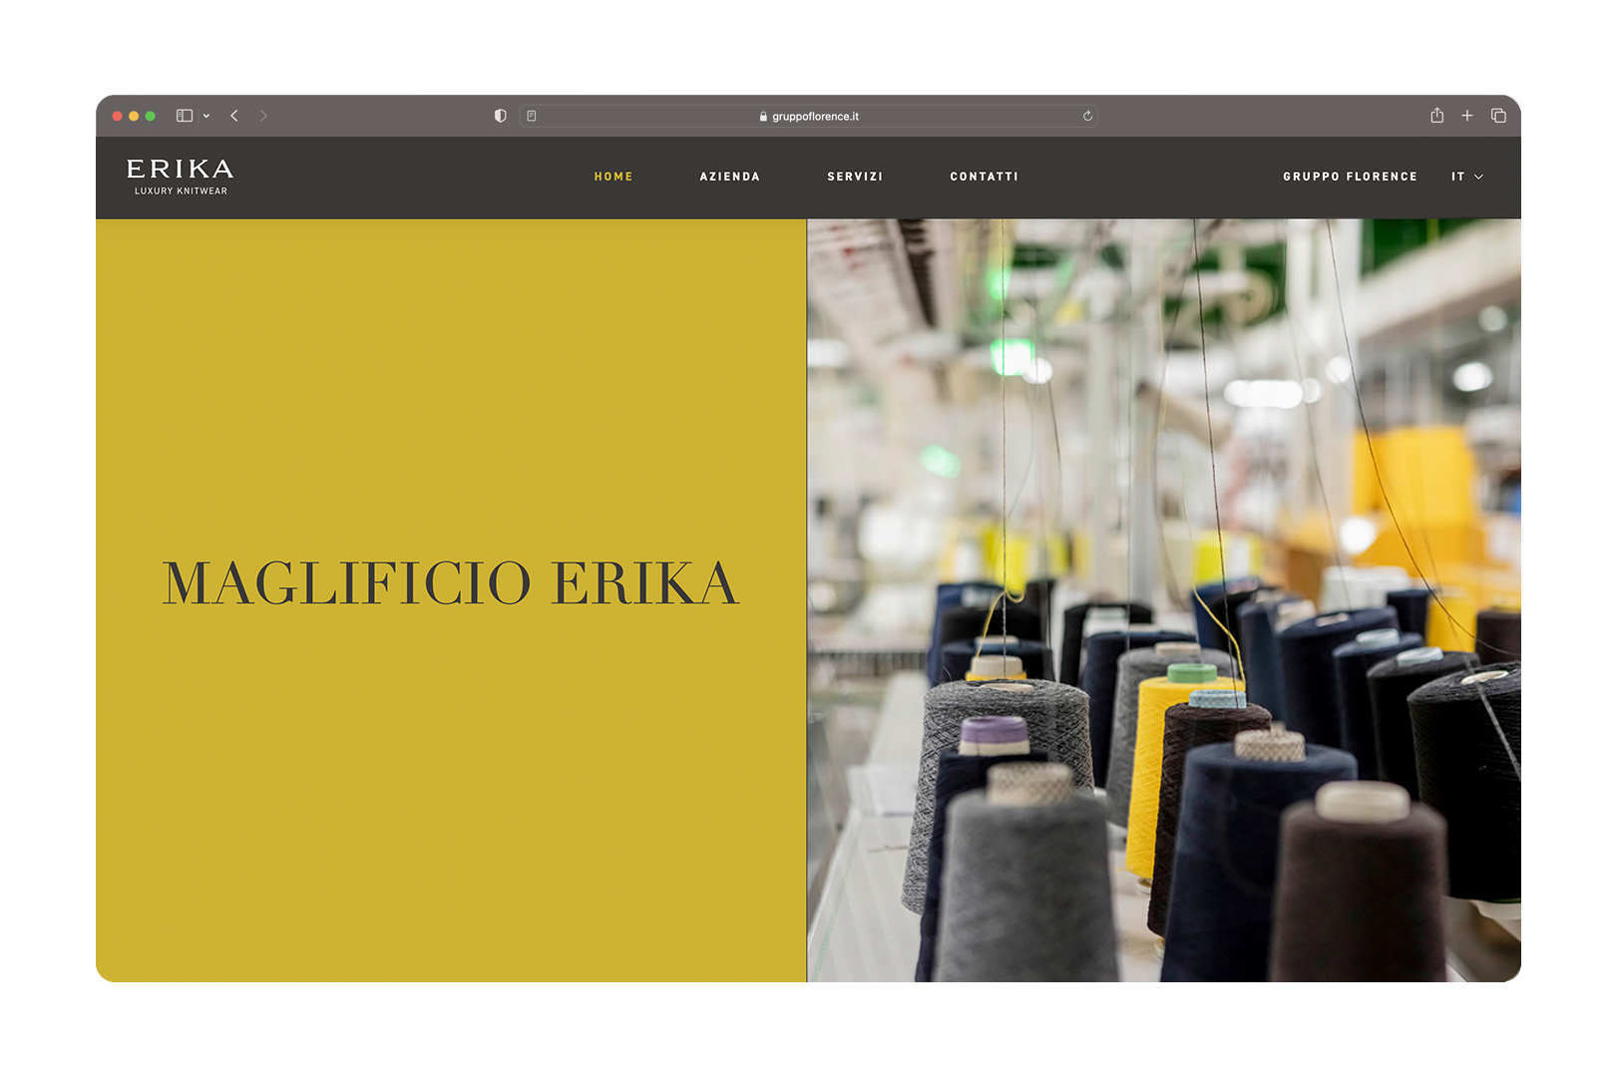Click the yarn spools hero image
1616x1077 pixels.
[1163, 600]
